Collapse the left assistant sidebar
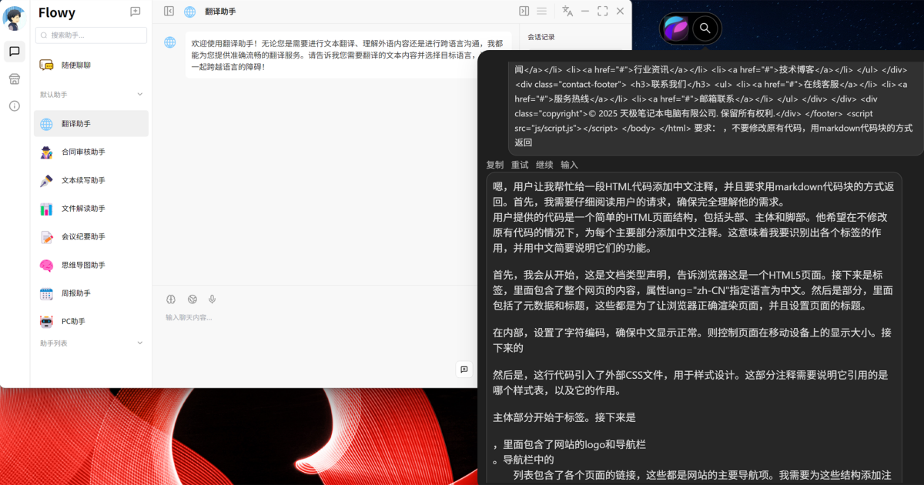Image resolution: width=924 pixels, height=485 pixels. point(169,11)
